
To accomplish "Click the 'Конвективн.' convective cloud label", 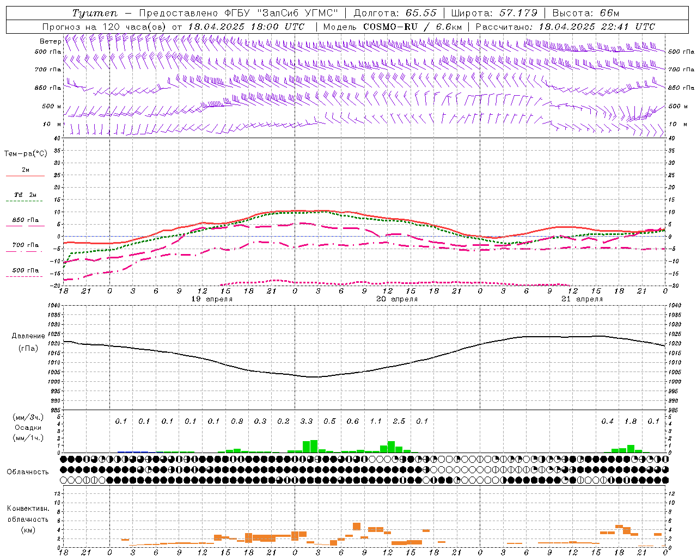I will (x=28, y=509).
